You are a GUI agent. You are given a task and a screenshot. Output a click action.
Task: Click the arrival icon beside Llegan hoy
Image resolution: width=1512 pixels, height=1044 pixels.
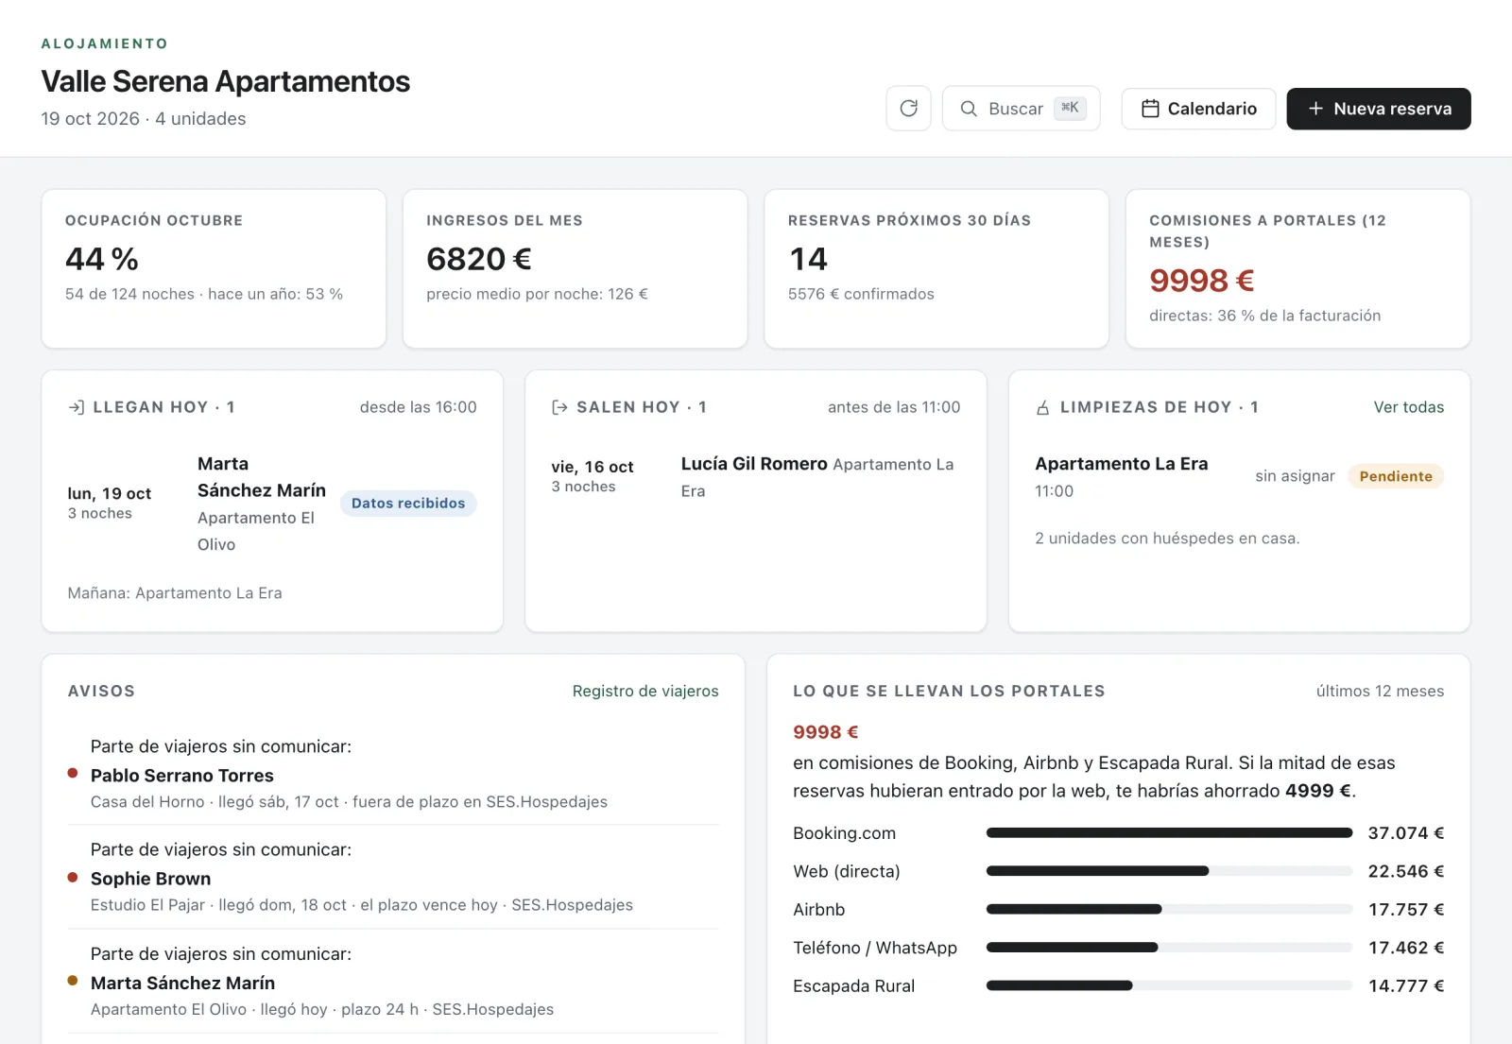point(77,407)
